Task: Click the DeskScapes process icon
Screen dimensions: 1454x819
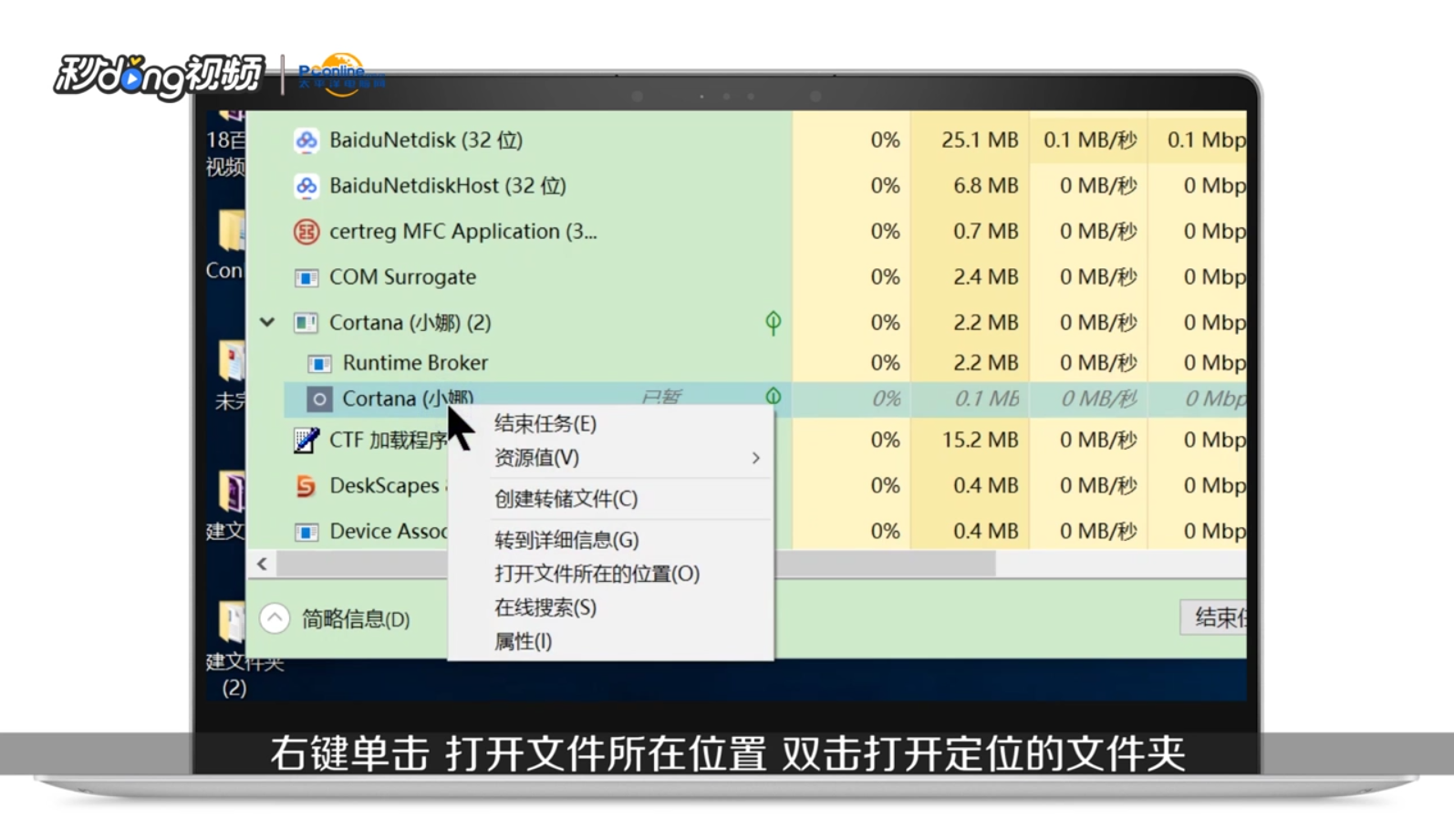Action: (306, 486)
